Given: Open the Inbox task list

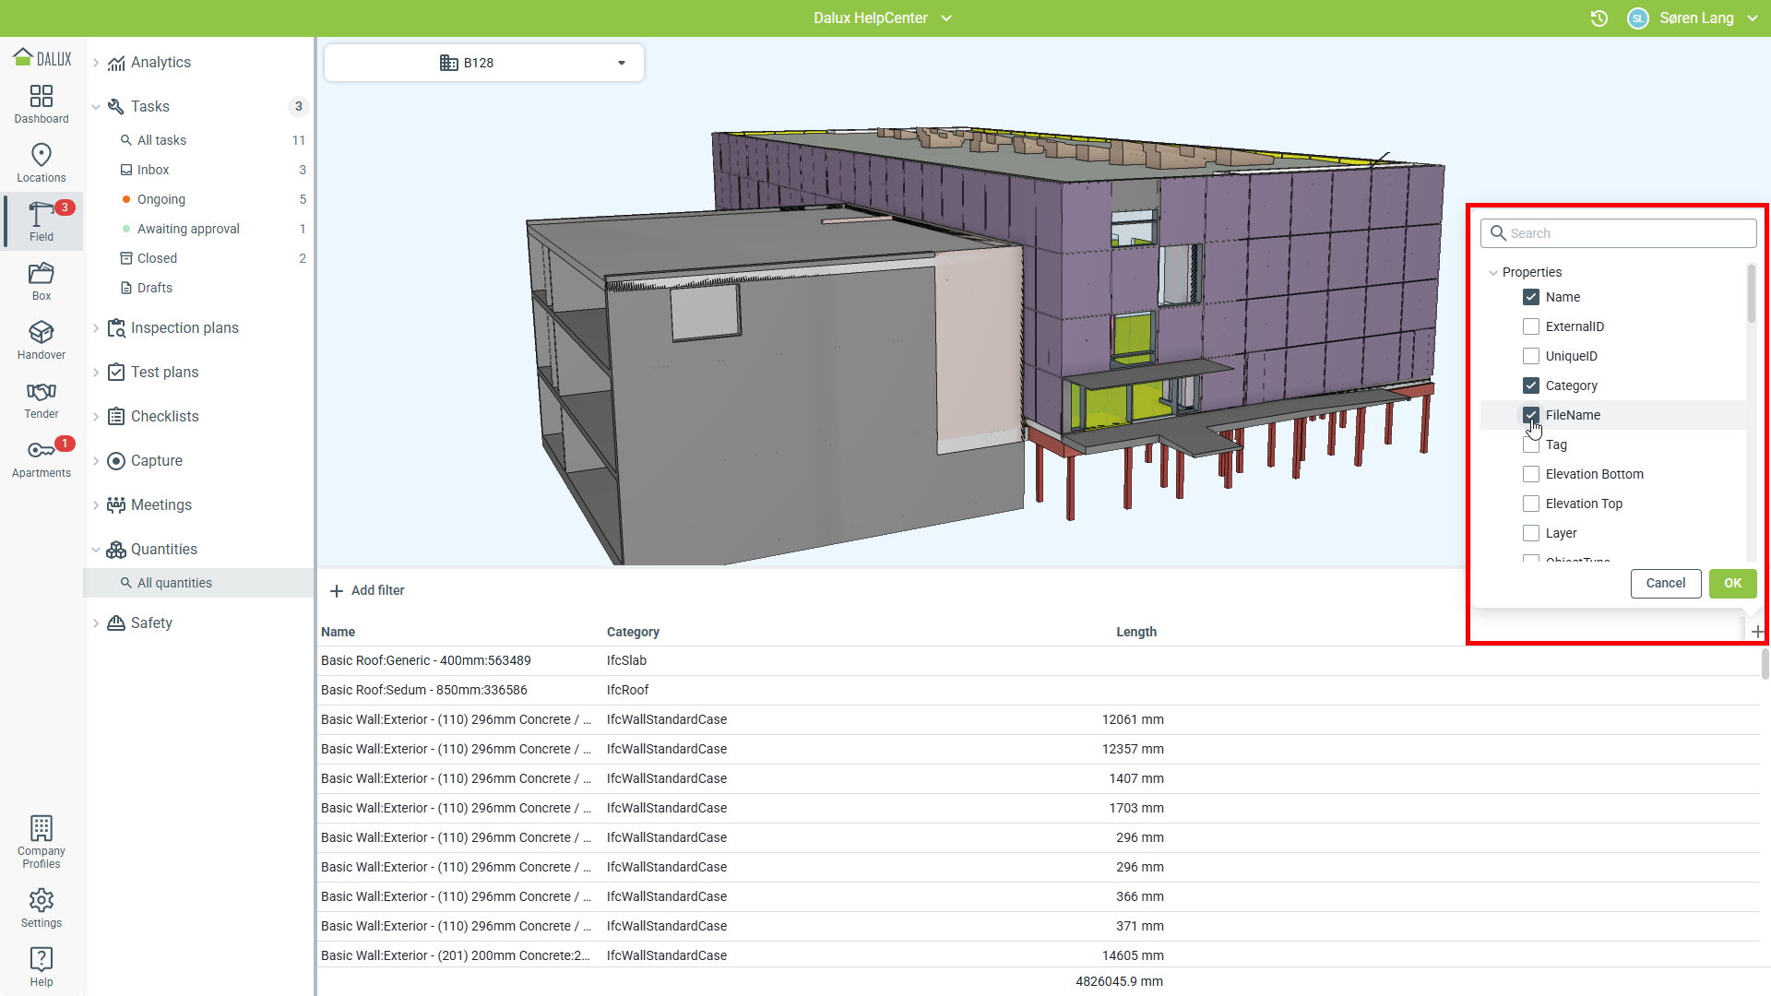Looking at the screenshot, I should click(x=153, y=170).
